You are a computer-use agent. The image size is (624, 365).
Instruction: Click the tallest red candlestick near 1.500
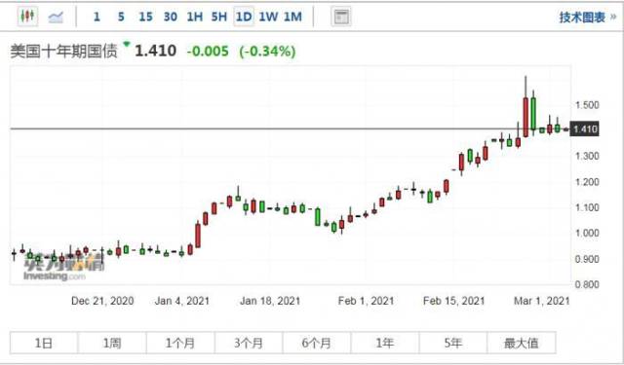click(x=526, y=117)
